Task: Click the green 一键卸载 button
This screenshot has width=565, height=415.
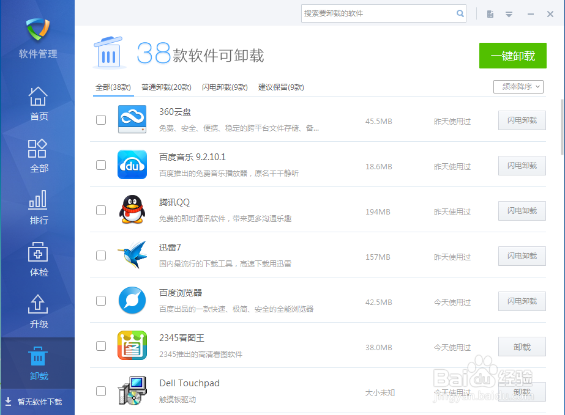Action: pyautogui.click(x=513, y=56)
